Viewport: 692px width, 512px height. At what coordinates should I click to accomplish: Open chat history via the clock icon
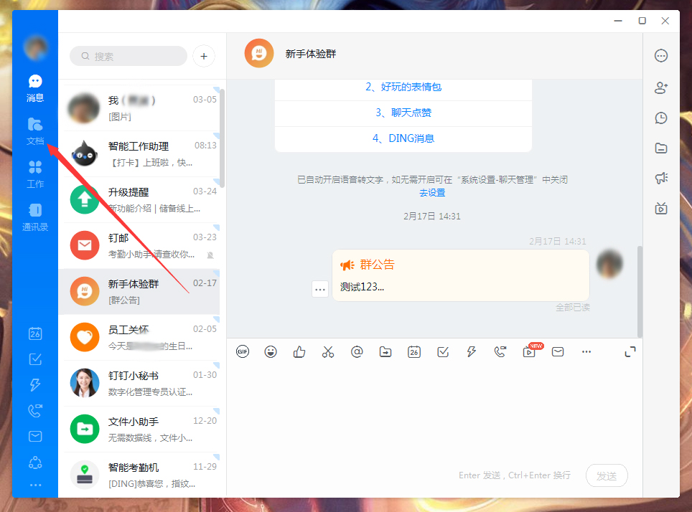[661, 118]
